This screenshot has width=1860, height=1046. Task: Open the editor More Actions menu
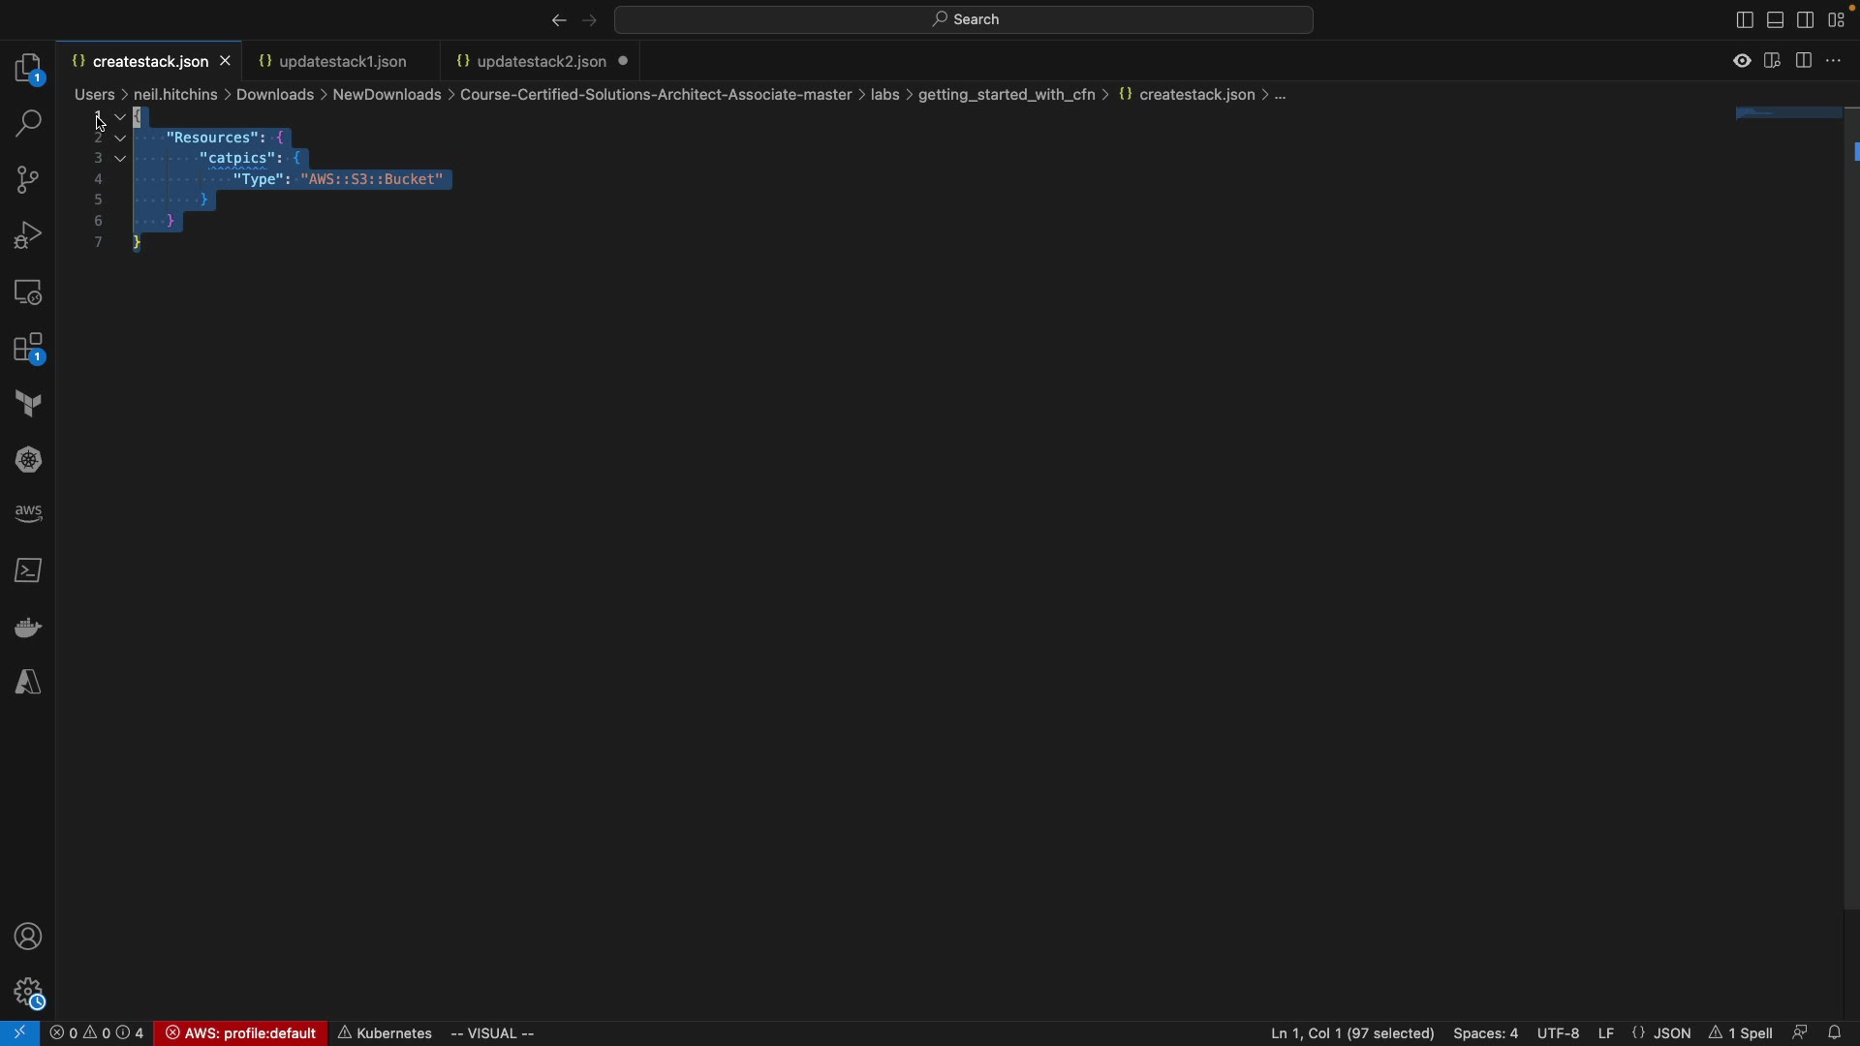click(x=1834, y=62)
